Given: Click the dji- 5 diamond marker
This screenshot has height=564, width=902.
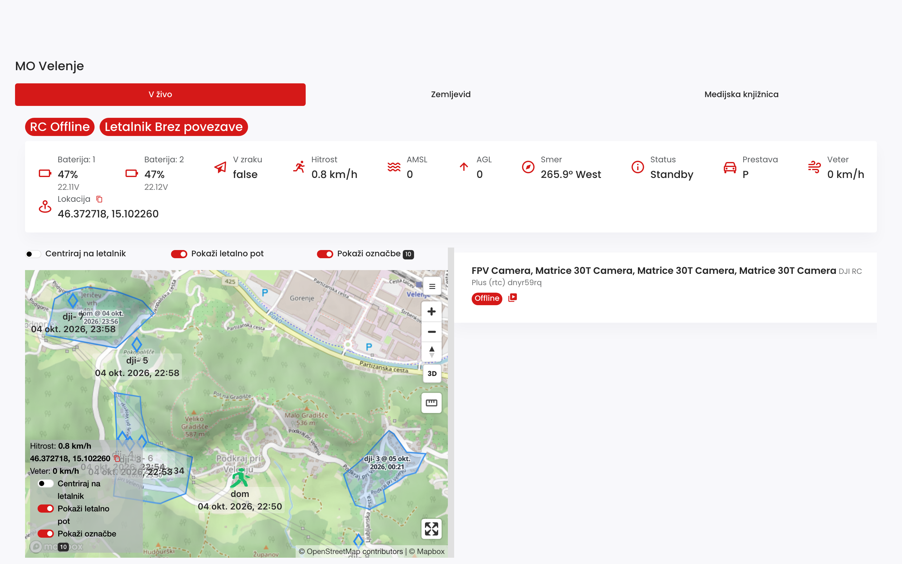Looking at the screenshot, I should click(137, 344).
